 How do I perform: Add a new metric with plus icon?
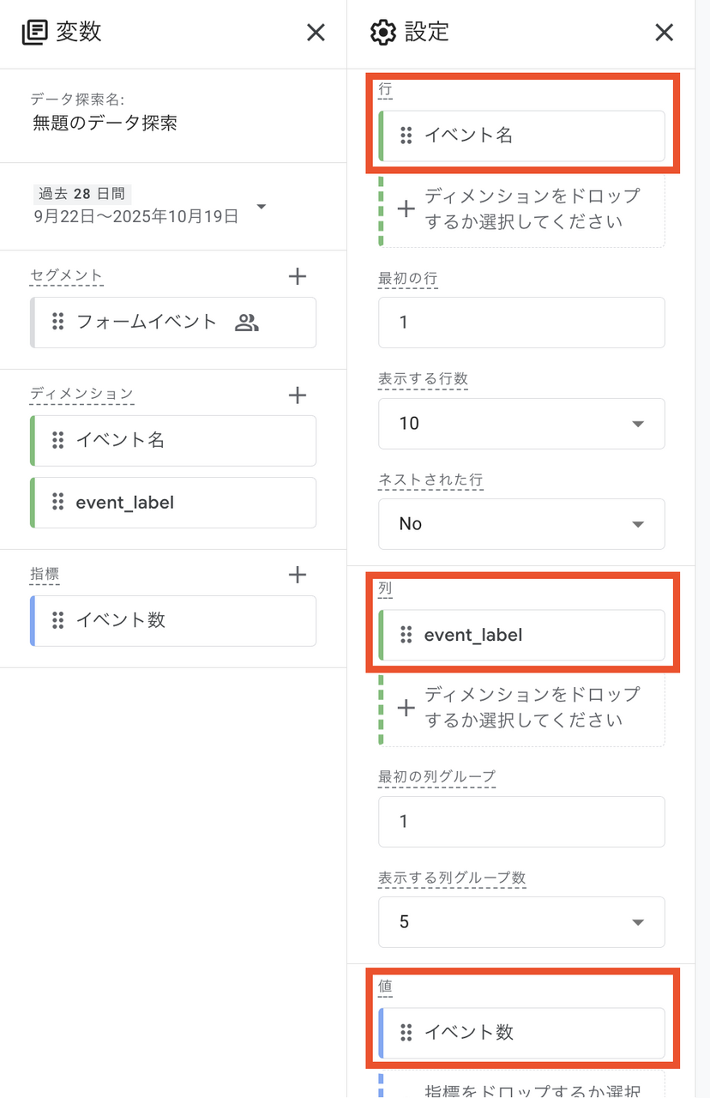pyautogui.click(x=297, y=575)
